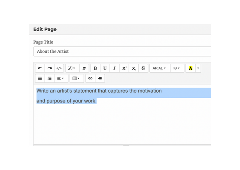Open the font size 18 dropdown
This screenshot has height=170, width=240.
[x=177, y=68]
